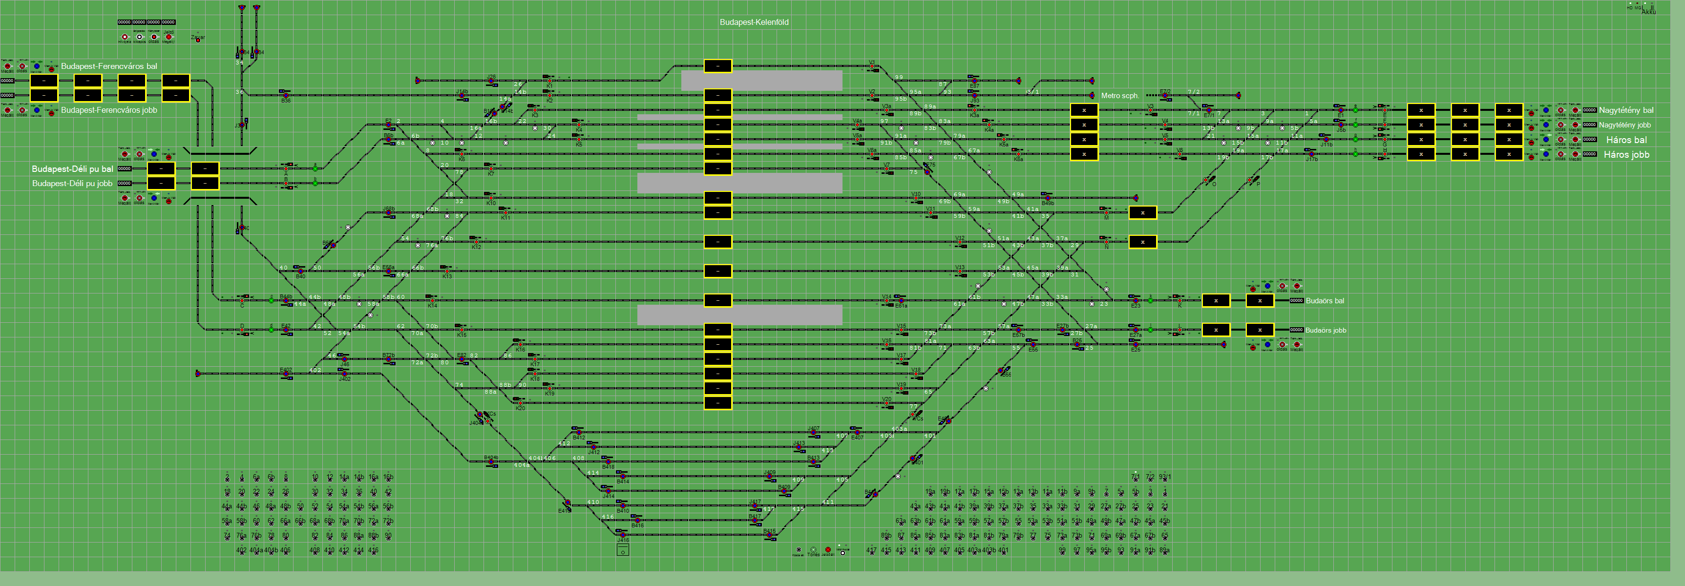Click entry signal A at Budapest-Déli bal
The width and height of the screenshot is (1685, 586).
pos(286,168)
